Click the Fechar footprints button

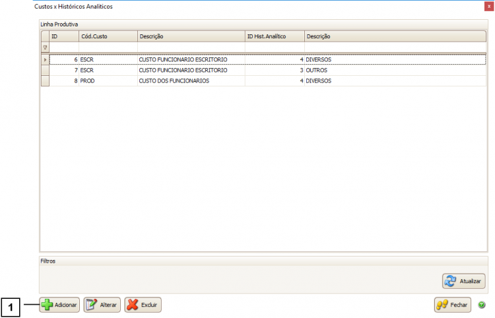tap(452, 305)
